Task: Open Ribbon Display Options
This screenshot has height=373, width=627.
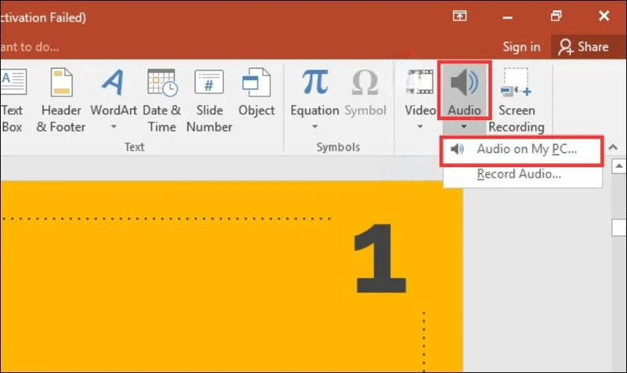Action: (x=459, y=16)
